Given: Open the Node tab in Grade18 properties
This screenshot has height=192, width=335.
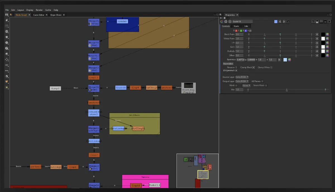Looking at the screenshot, I should 236,26.
